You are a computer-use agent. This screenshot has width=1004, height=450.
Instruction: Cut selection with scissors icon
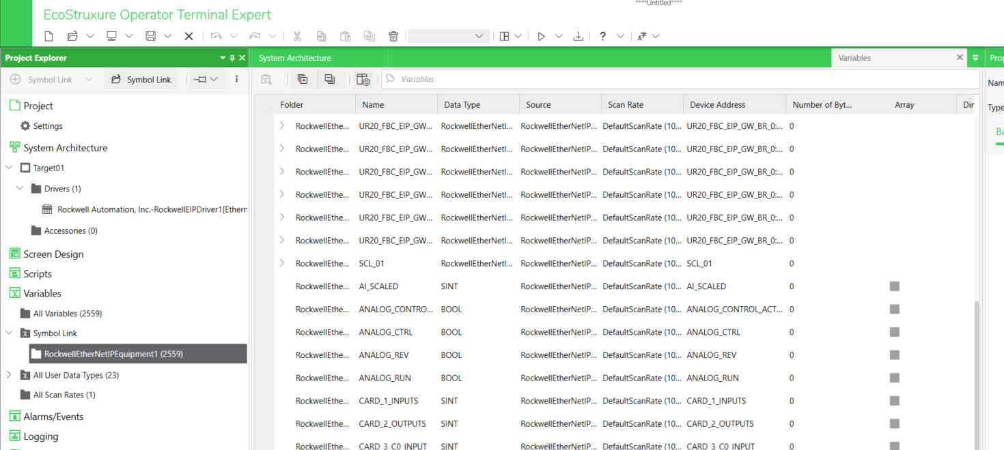pos(297,36)
